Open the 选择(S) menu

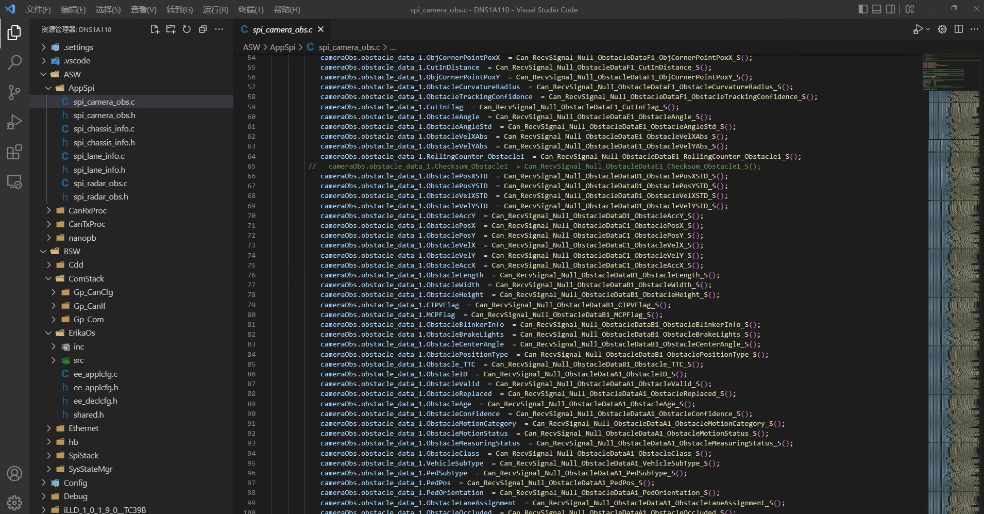click(x=108, y=9)
